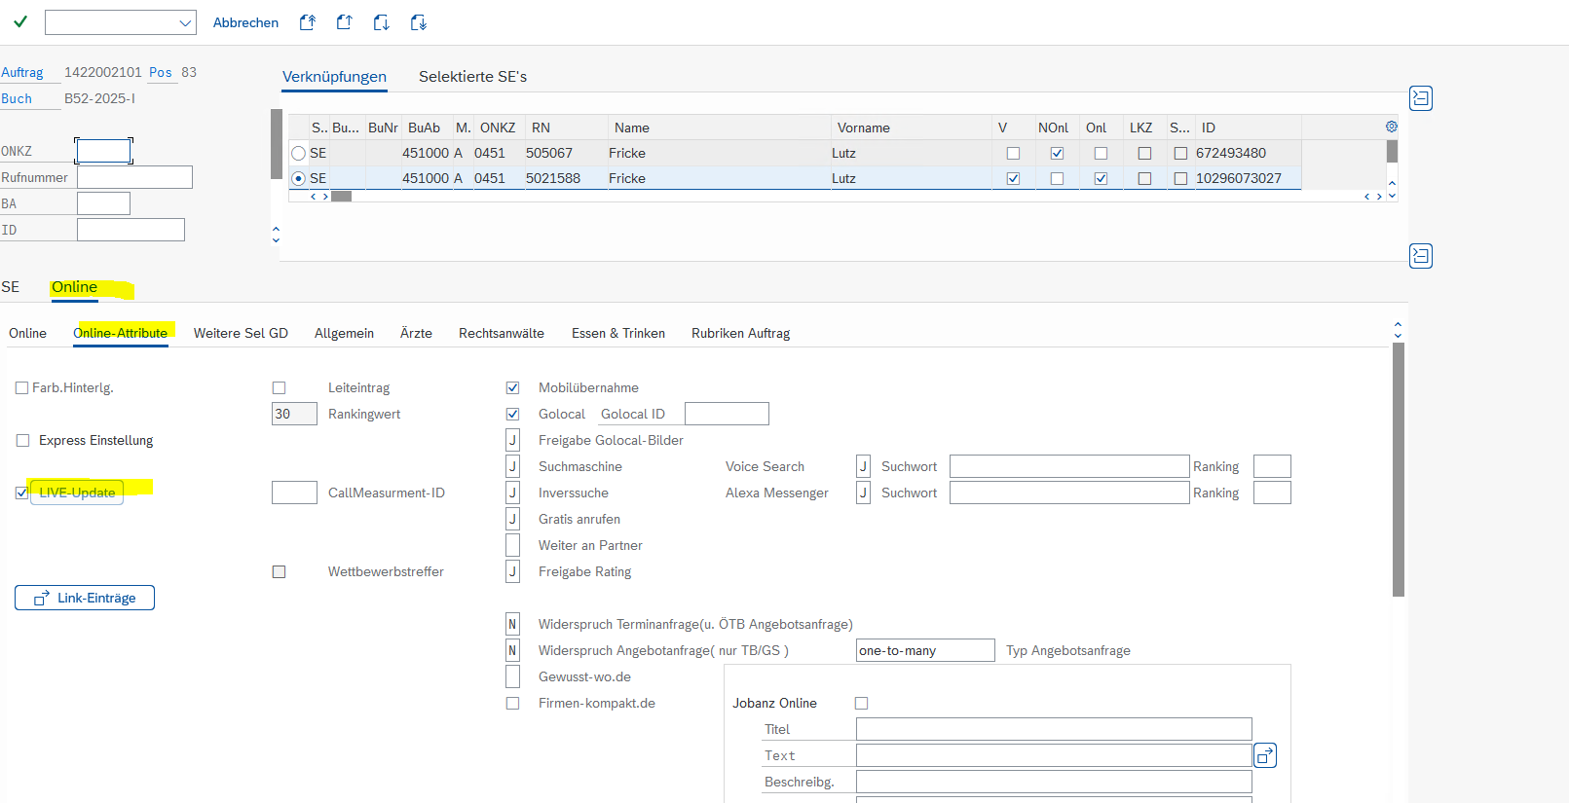Go to next page icon
The height and width of the screenshot is (803, 1569).
(382, 22)
